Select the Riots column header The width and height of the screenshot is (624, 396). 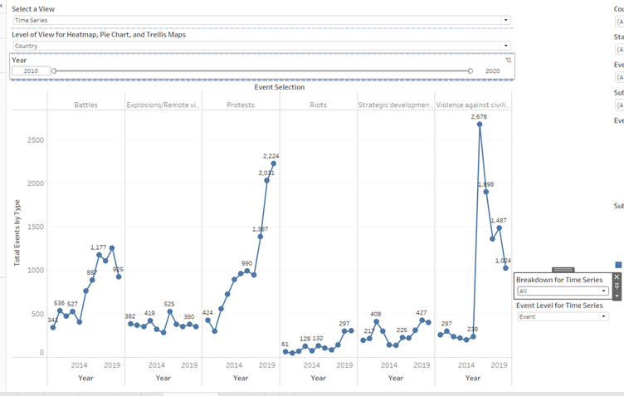[318, 105]
